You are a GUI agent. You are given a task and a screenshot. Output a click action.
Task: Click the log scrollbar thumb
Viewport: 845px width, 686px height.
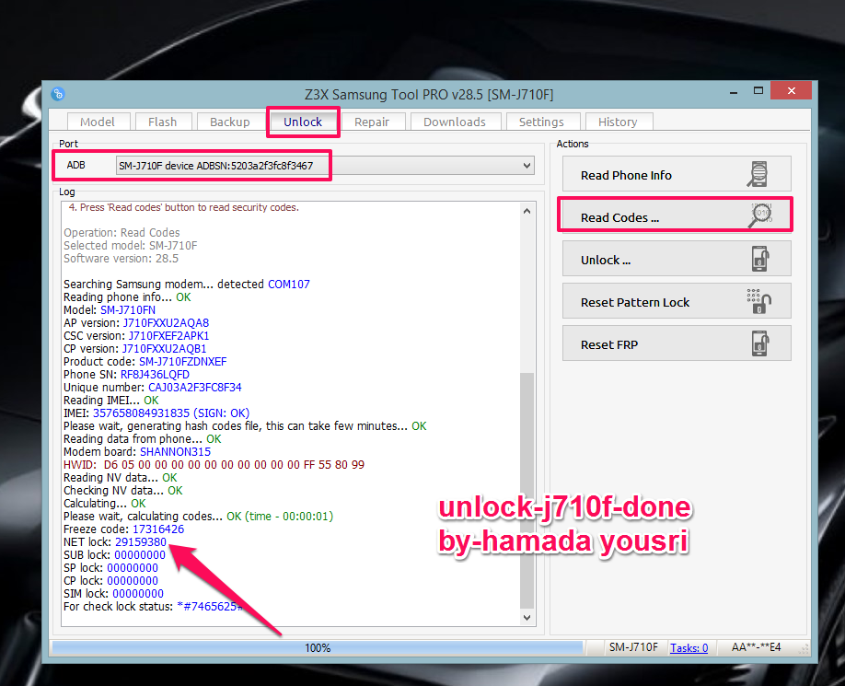pyautogui.click(x=527, y=490)
